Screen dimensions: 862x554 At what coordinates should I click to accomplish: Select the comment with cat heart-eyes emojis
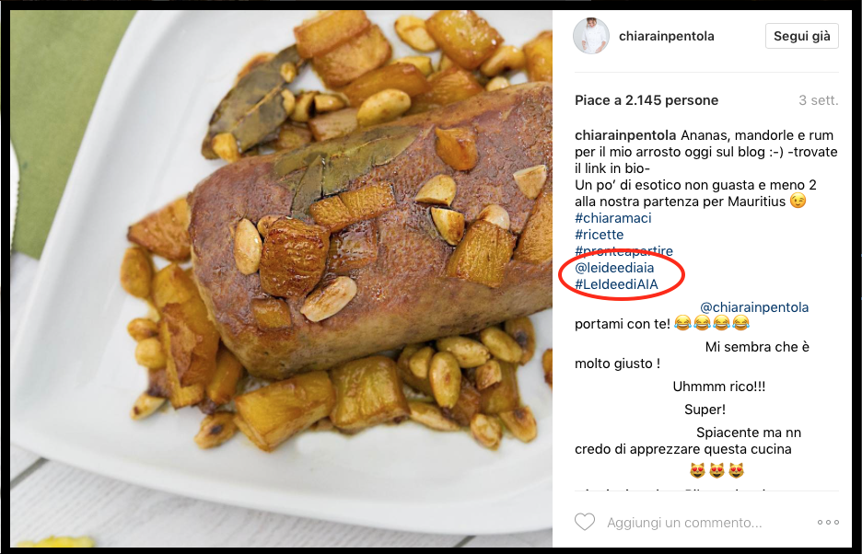pos(716,471)
